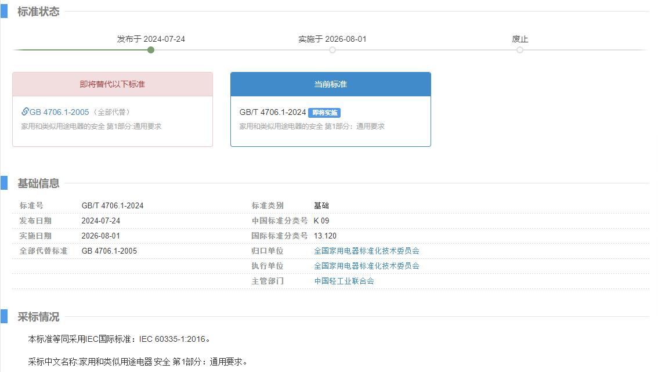Click the 中国标准分类号 value K 09
658x372 pixels.
[321, 221]
